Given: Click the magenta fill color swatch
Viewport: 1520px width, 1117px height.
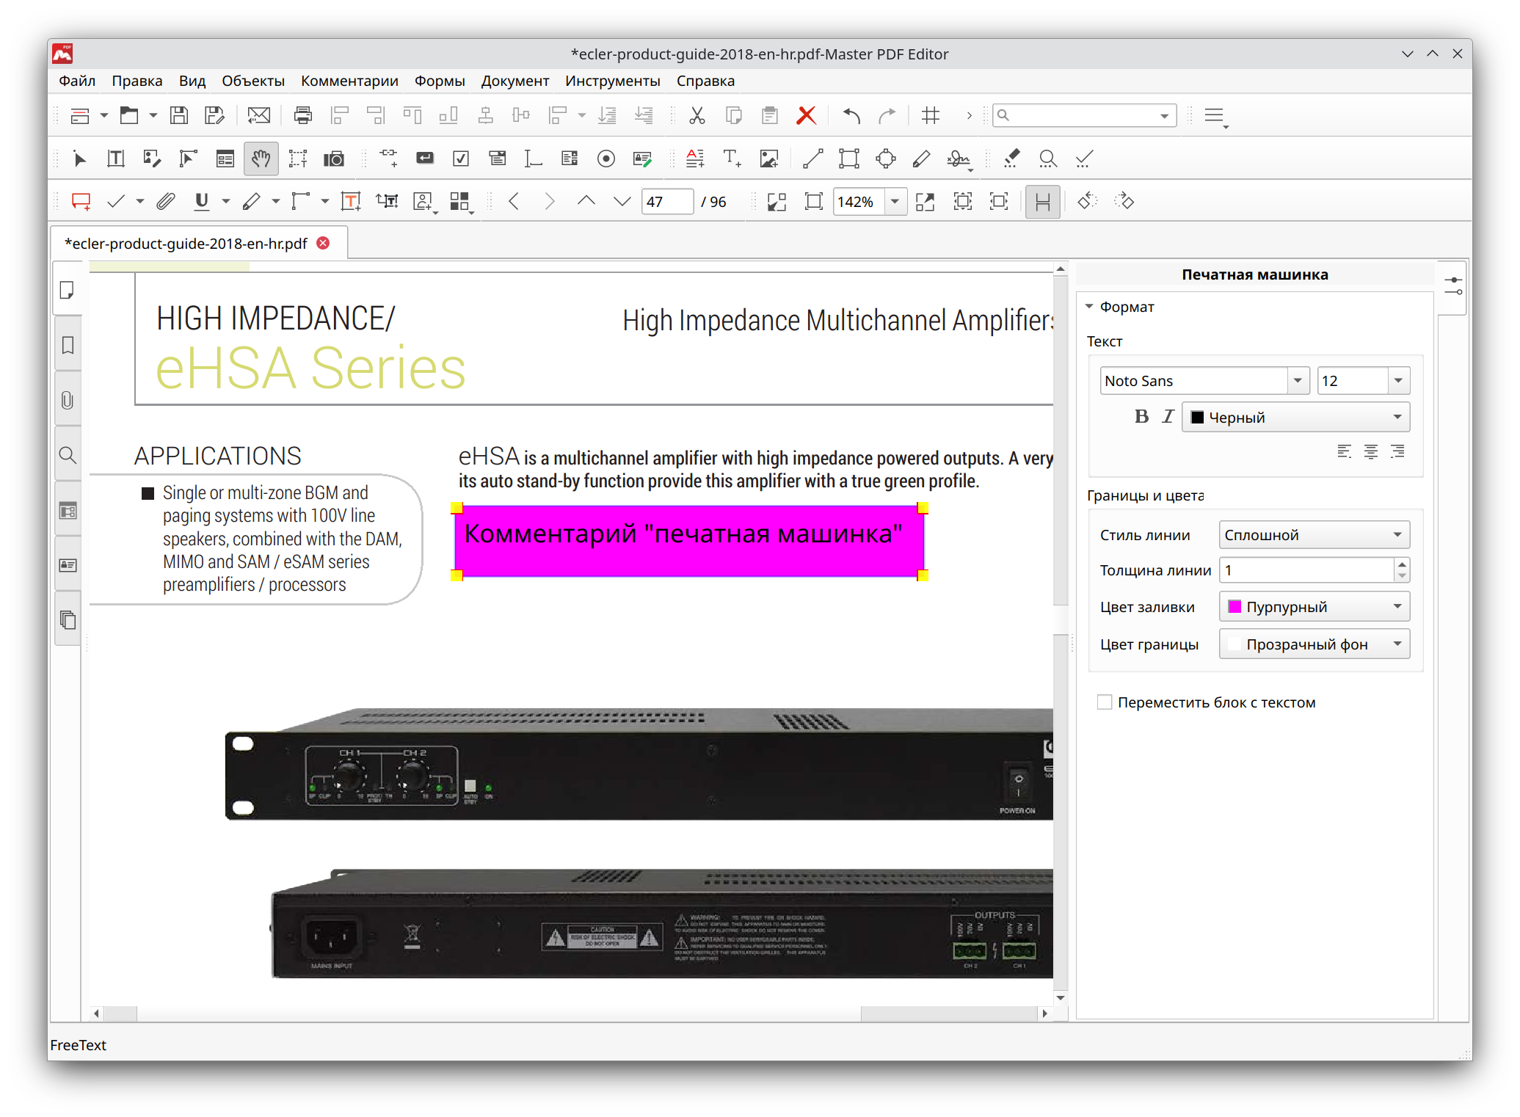Looking at the screenshot, I should (1234, 607).
